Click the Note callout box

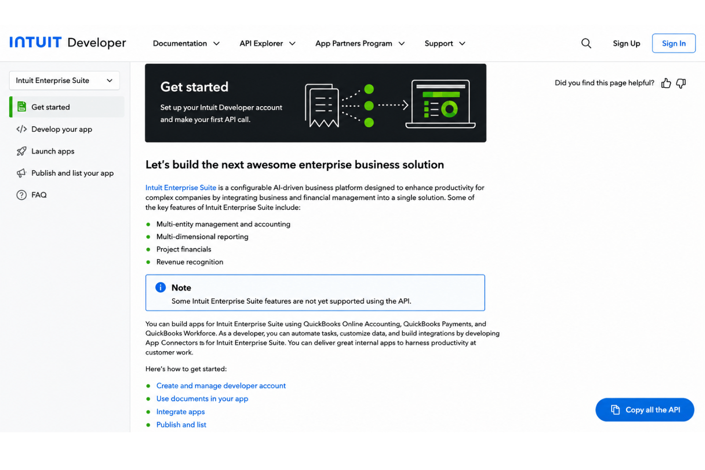point(315,293)
